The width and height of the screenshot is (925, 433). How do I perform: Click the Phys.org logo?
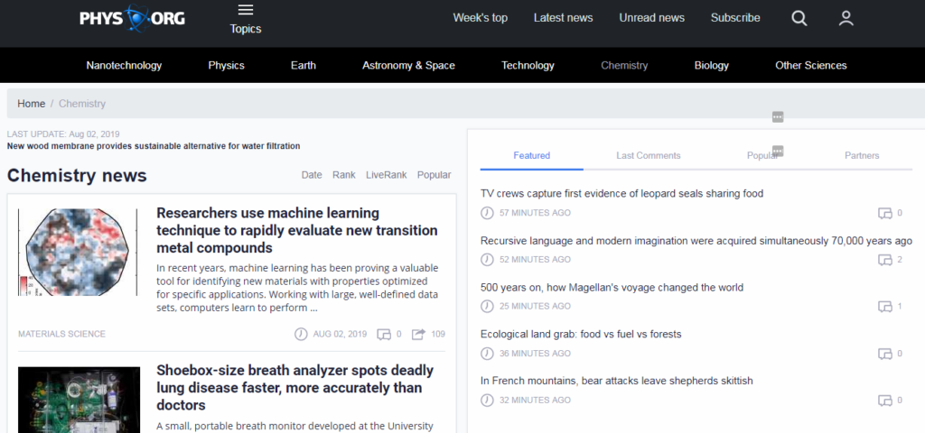[132, 18]
